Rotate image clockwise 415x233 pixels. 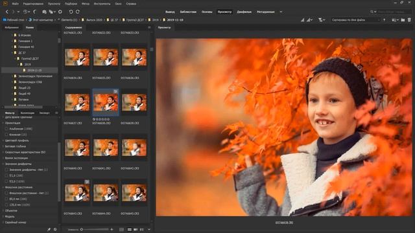[x=78, y=12]
